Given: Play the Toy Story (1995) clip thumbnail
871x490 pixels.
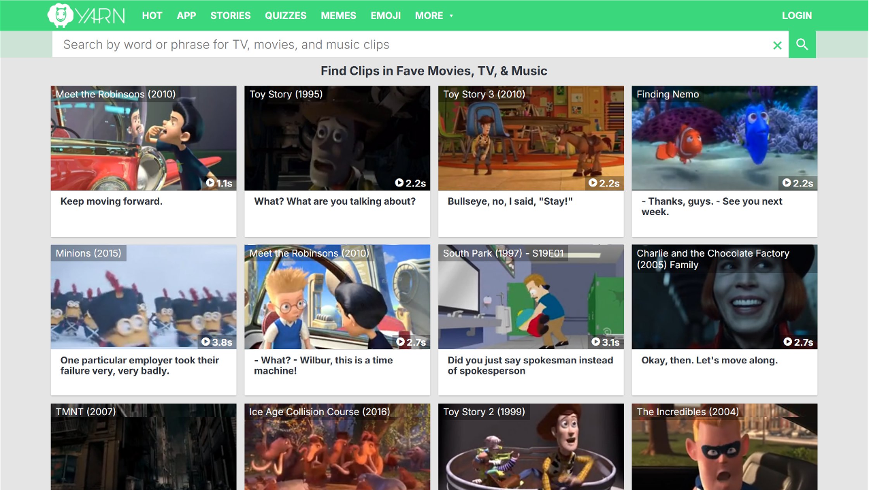Looking at the screenshot, I should (338, 138).
